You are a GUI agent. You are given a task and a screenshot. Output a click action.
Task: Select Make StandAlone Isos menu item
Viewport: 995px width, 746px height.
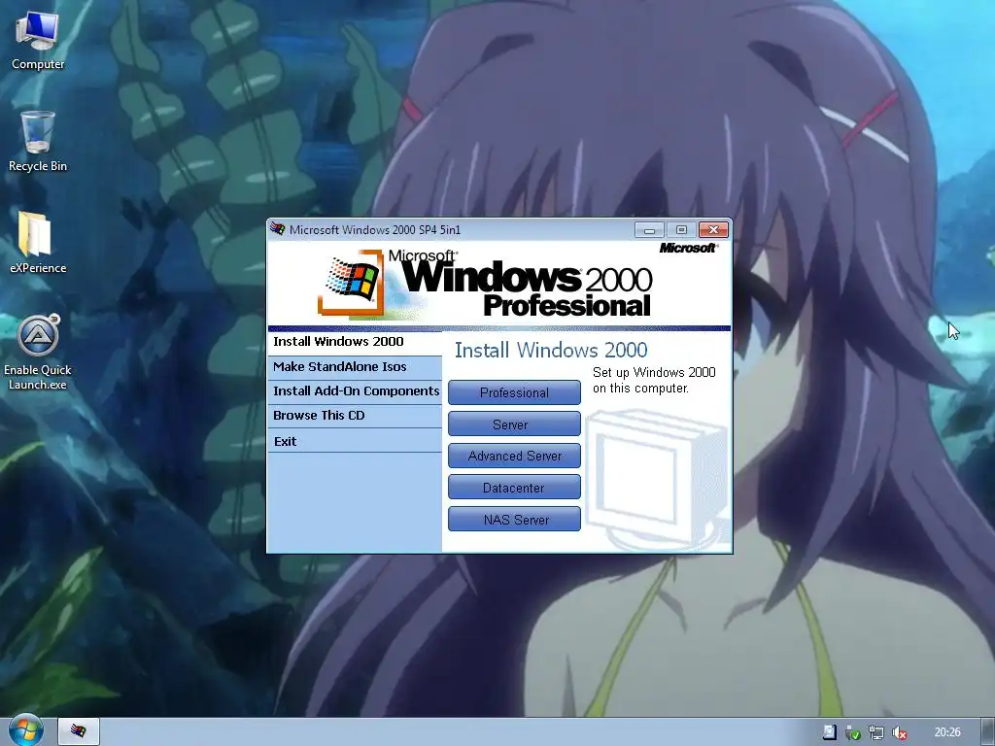355,367
